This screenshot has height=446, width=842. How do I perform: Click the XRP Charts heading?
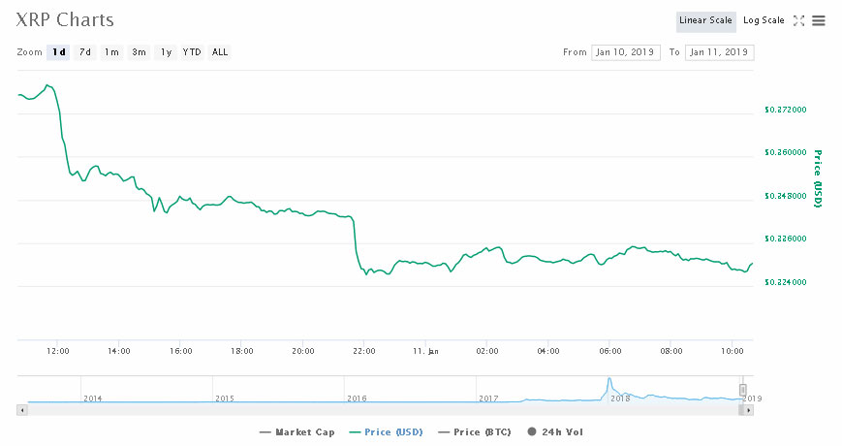pyautogui.click(x=65, y=20)
